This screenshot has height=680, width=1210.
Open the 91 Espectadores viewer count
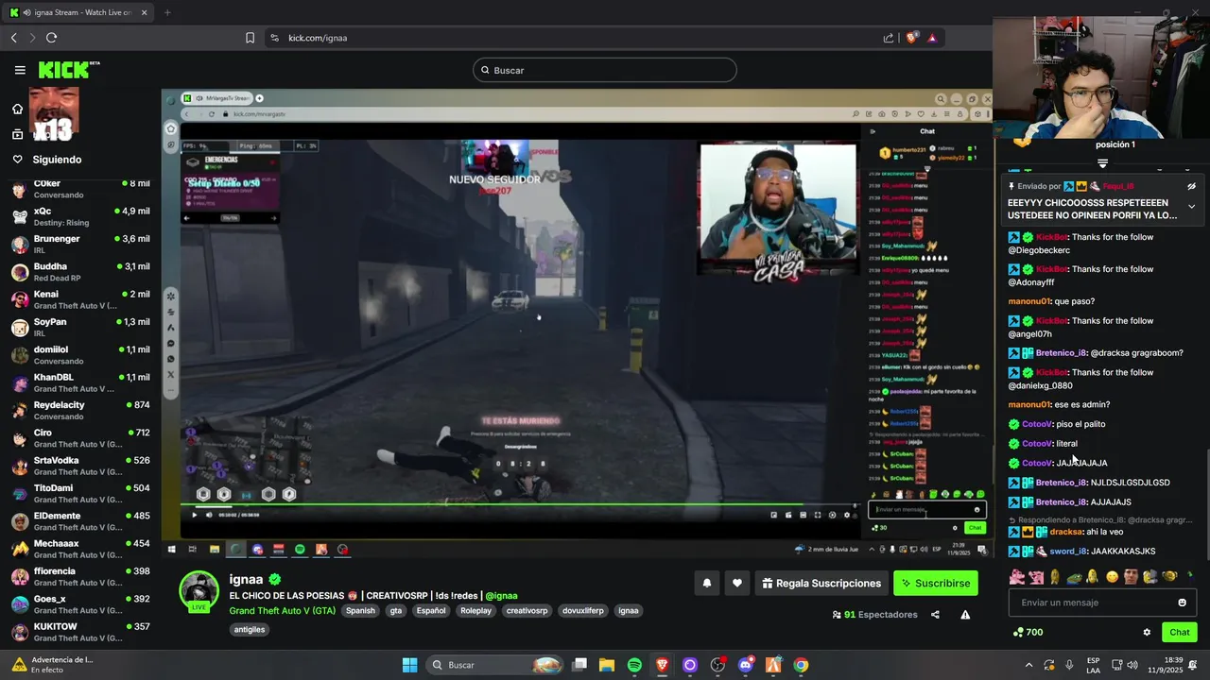pyautogui.click(x=874, y=615)
